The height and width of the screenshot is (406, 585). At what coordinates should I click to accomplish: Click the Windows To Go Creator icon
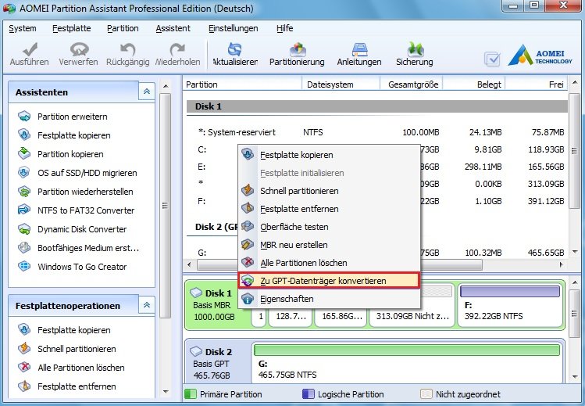[24, 266]
